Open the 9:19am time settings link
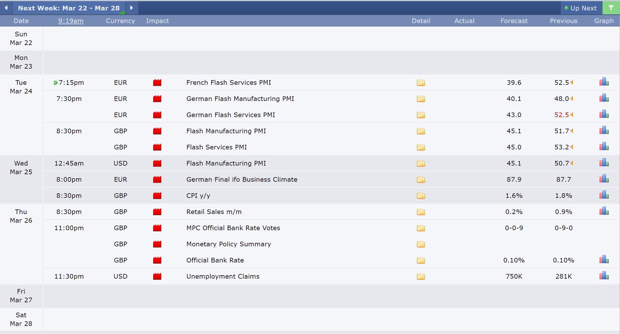The width and height of the screenshot is (620, 334). 71,21
